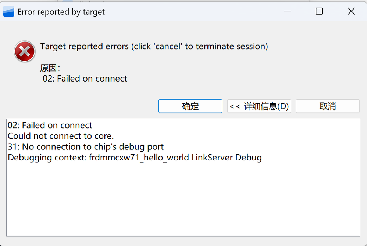This screenshot has width=367, height=246.
Task: Maximize the error dialog window
Action: 319,11
